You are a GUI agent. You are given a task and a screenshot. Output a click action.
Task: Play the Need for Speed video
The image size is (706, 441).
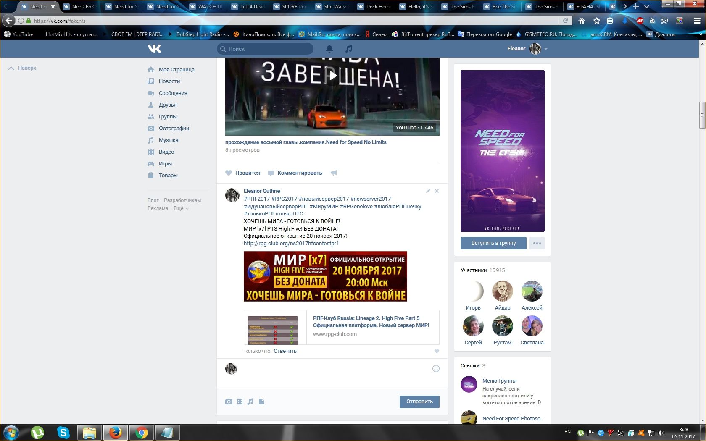click(x=332, y=76)
